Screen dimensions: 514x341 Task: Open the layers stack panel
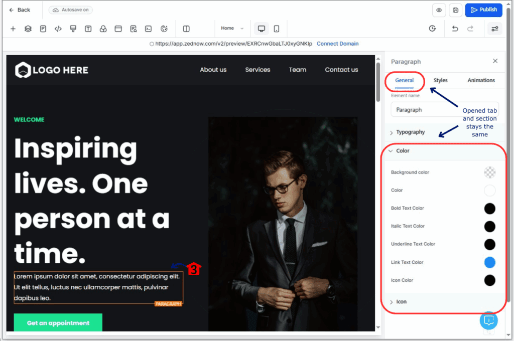(28, 29)
